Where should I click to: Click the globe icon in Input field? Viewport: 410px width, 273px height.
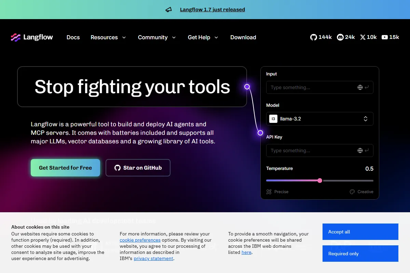[360, 87]
